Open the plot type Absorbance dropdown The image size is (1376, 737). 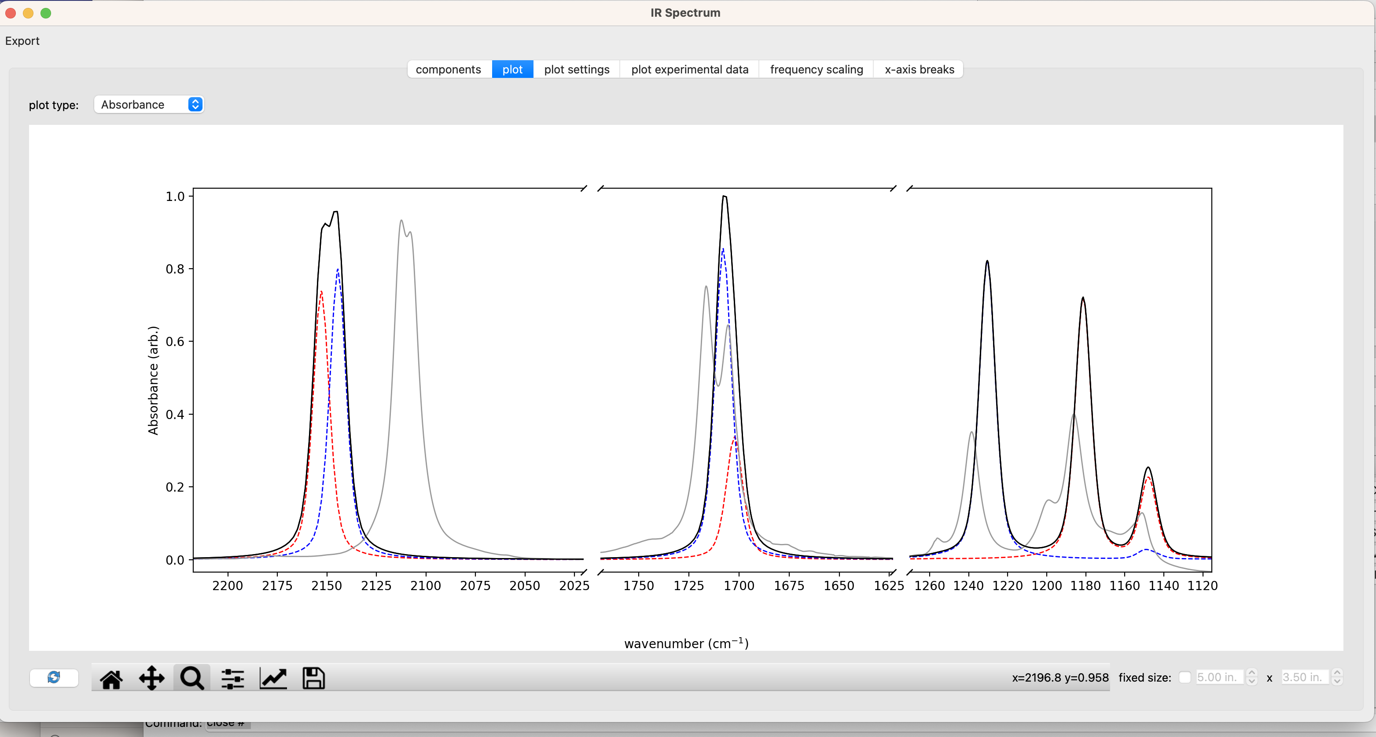pos(149,105)
